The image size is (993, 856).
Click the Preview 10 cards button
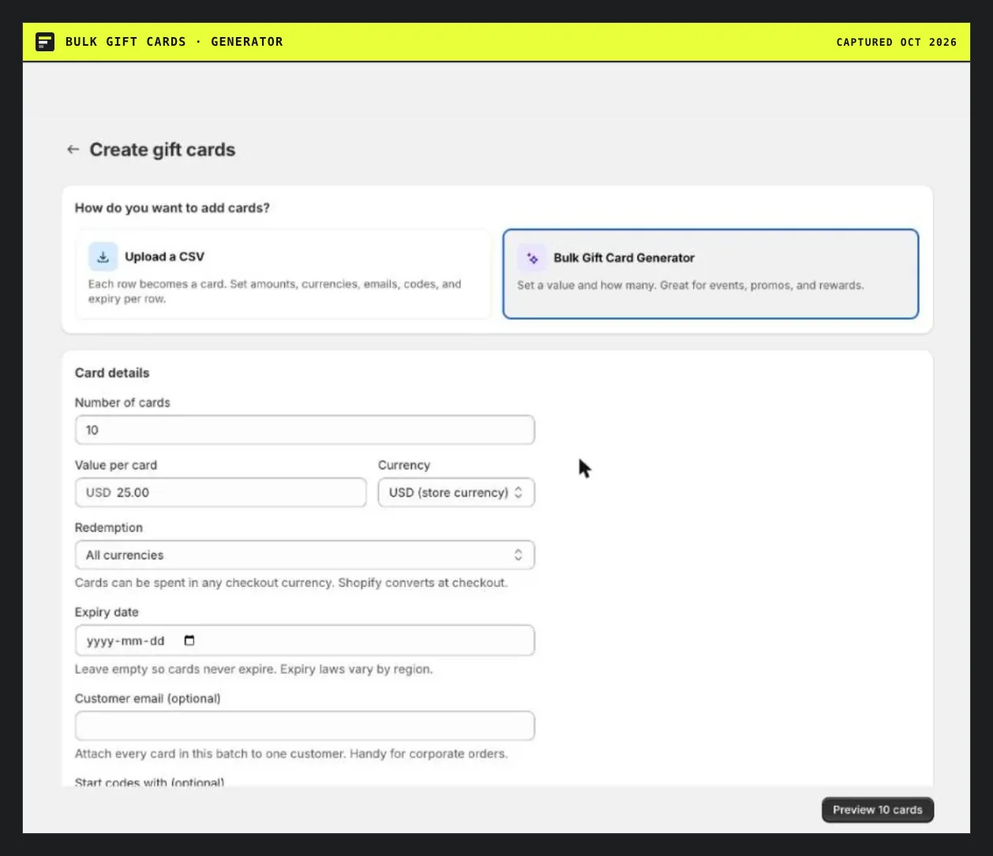878,809
